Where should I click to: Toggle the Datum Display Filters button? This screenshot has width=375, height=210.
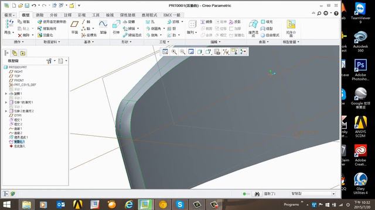[226, 52]
